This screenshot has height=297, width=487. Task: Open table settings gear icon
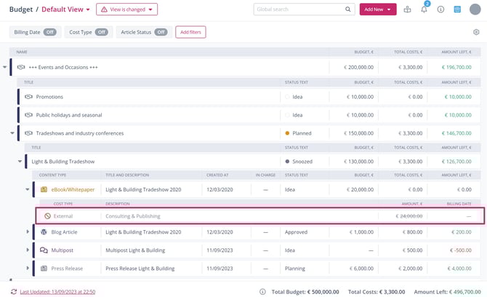[x=476, y=32]
